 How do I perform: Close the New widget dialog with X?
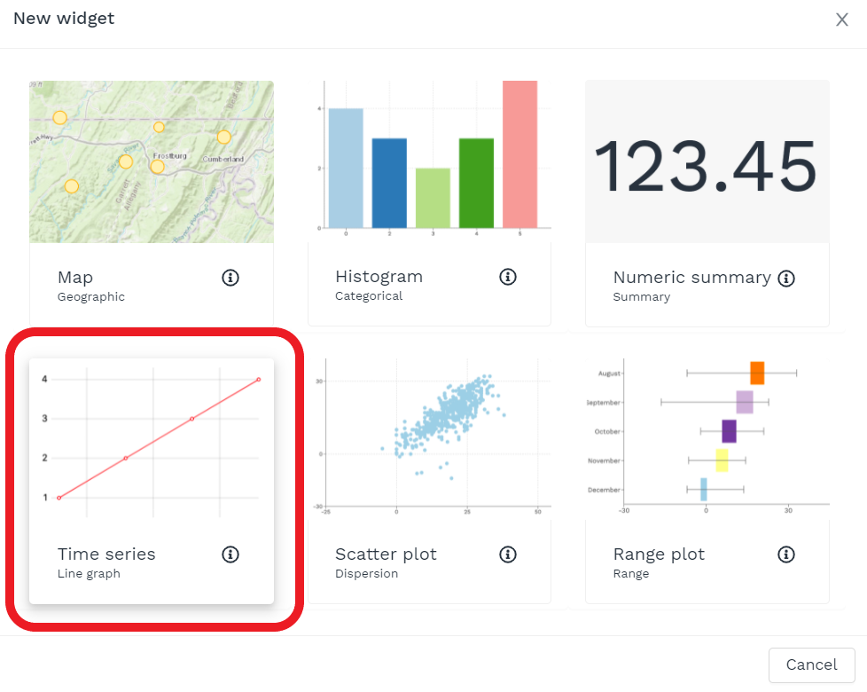point(842,20)
